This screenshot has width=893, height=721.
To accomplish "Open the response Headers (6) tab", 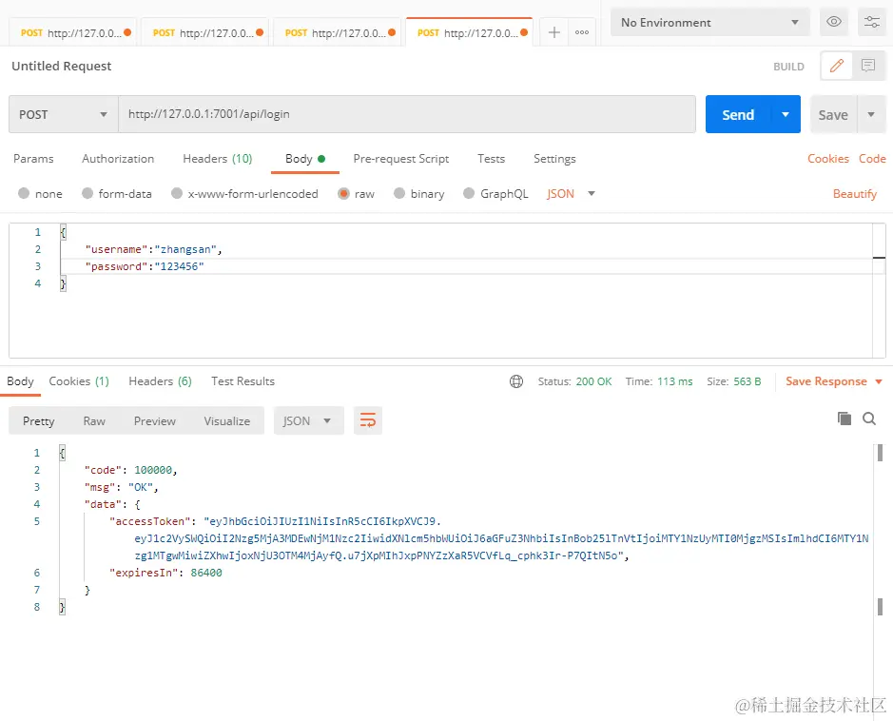I will [160, 381].
